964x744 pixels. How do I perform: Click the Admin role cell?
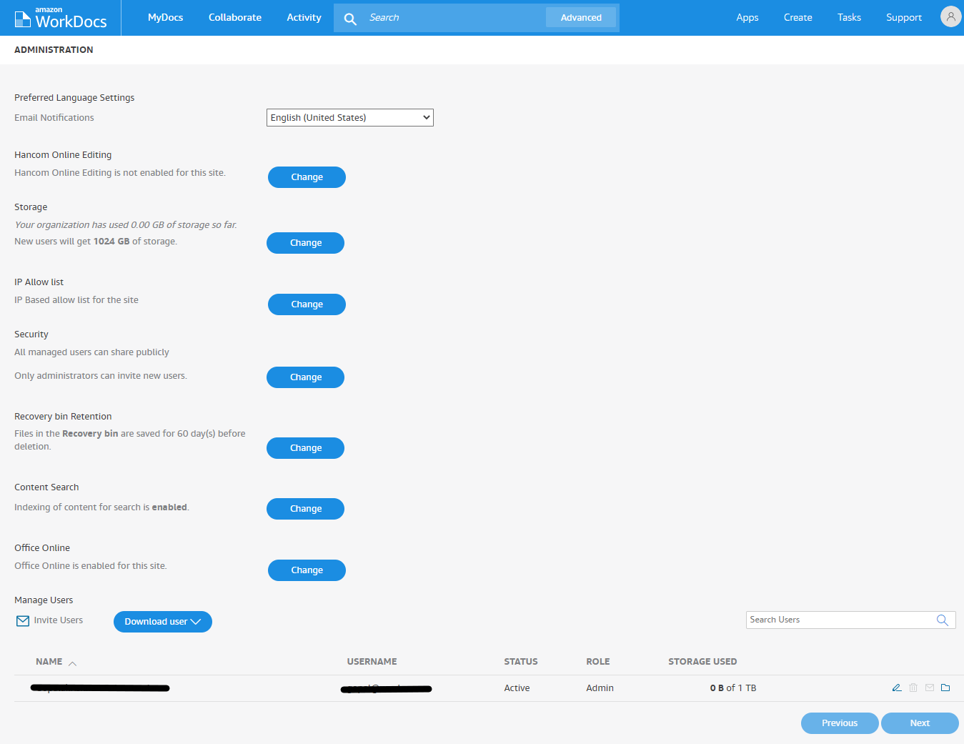(600, 688)
